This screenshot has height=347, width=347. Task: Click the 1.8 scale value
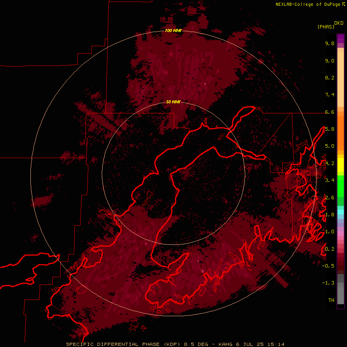330,215
